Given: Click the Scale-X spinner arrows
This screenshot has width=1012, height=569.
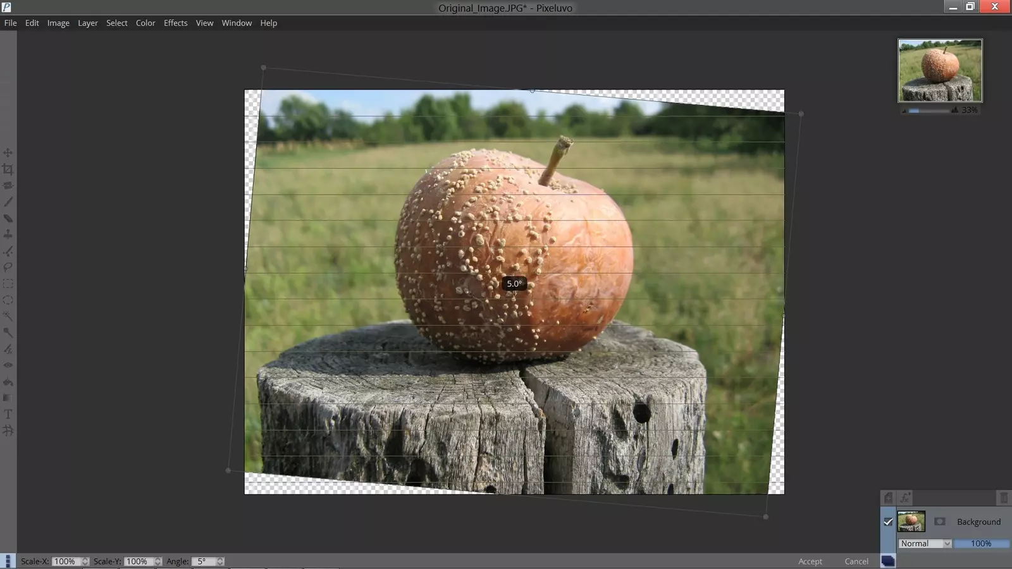Looking at the screenshot, I should (85, 561).
